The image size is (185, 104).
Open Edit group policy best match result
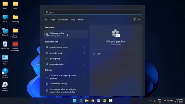(x=66, y=34)
